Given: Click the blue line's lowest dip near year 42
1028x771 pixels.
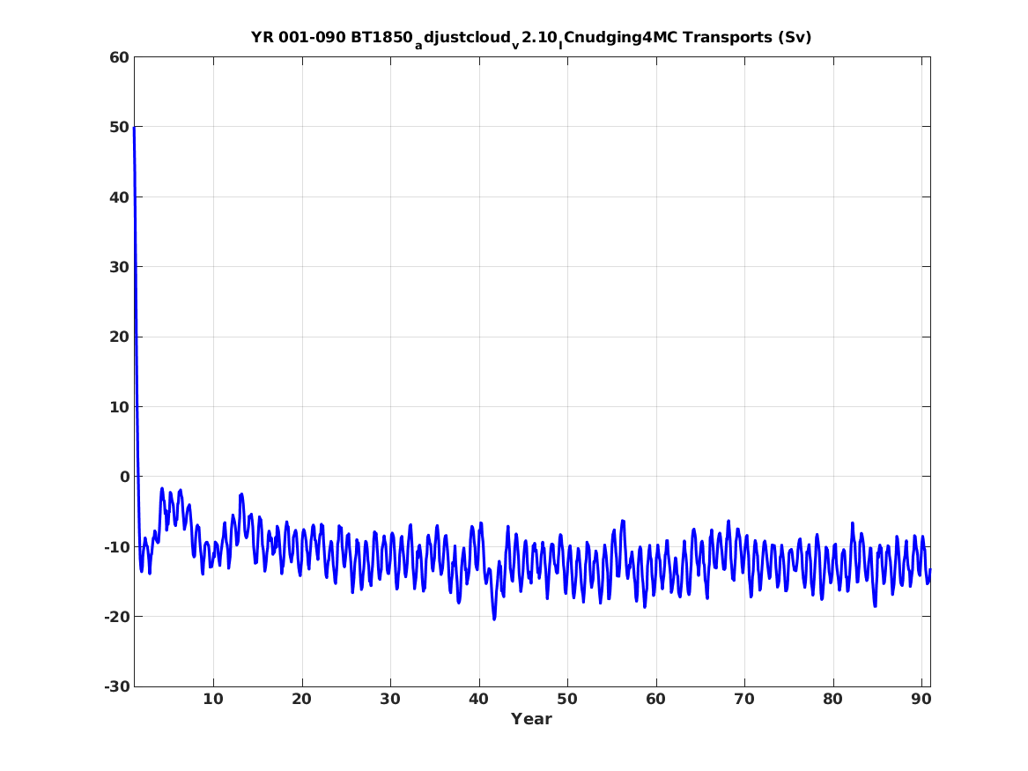Looking at the screenshot, I should [494, 619].
